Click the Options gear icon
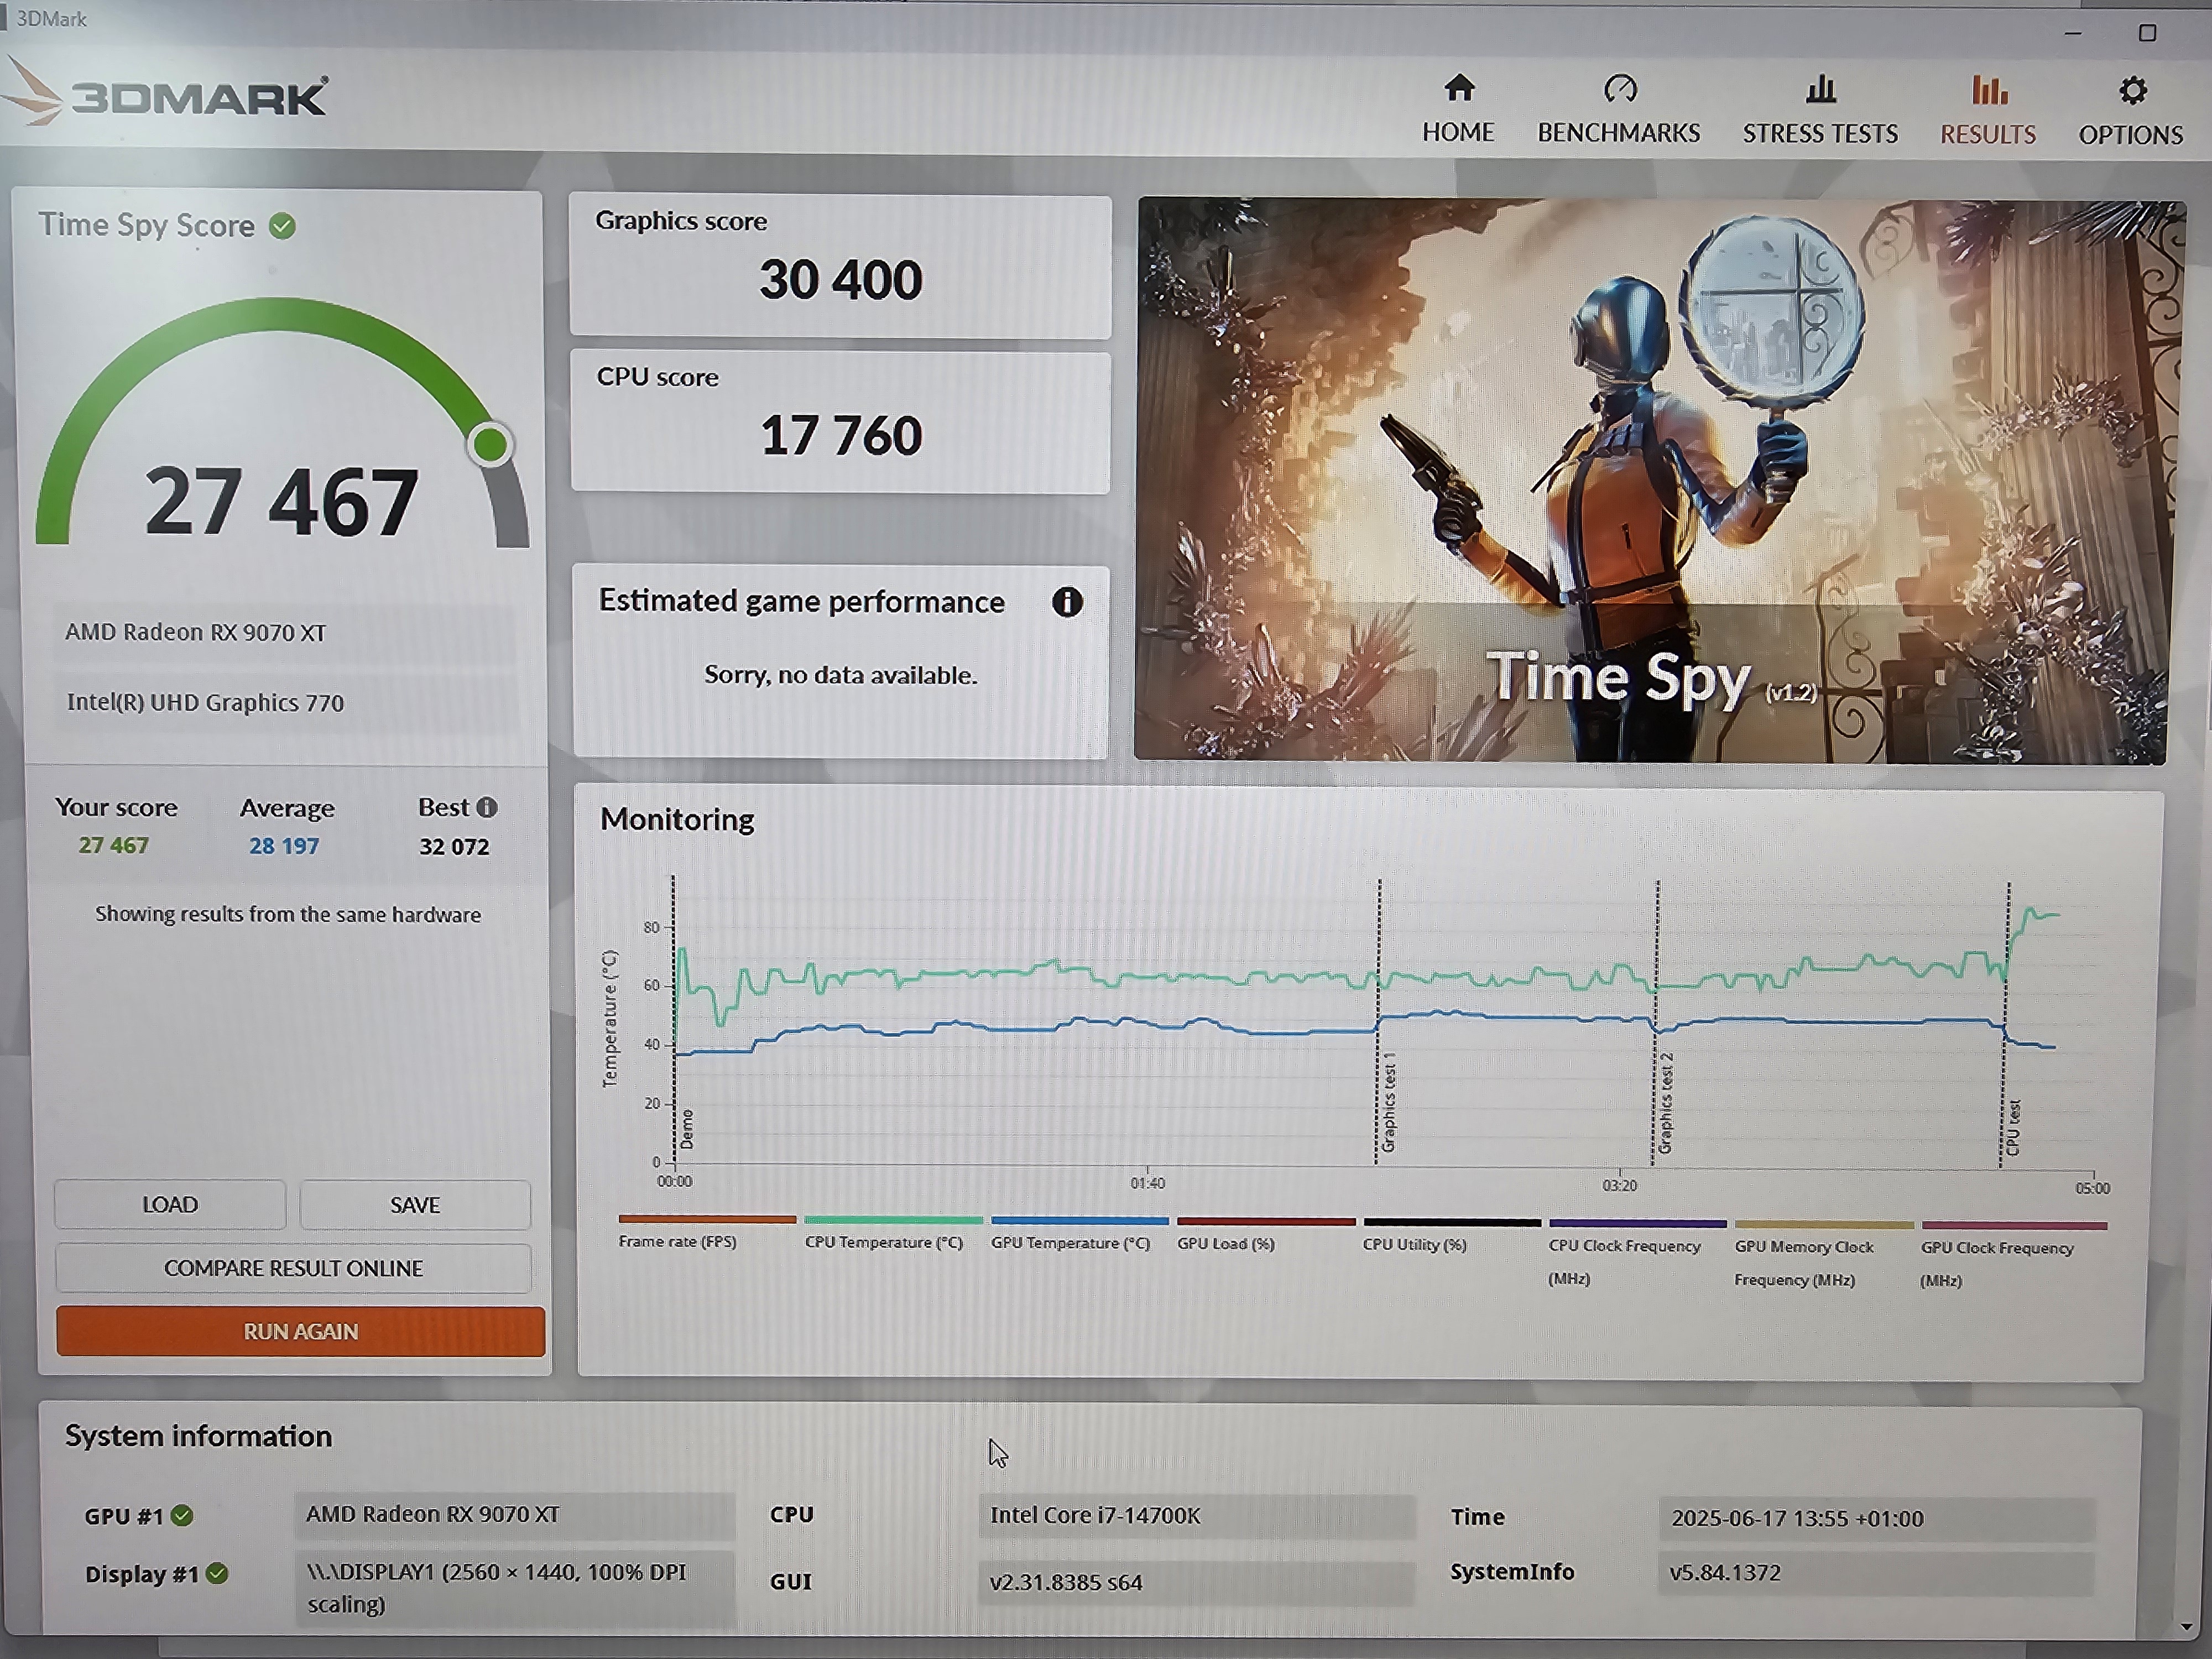 pos(2132,91)
